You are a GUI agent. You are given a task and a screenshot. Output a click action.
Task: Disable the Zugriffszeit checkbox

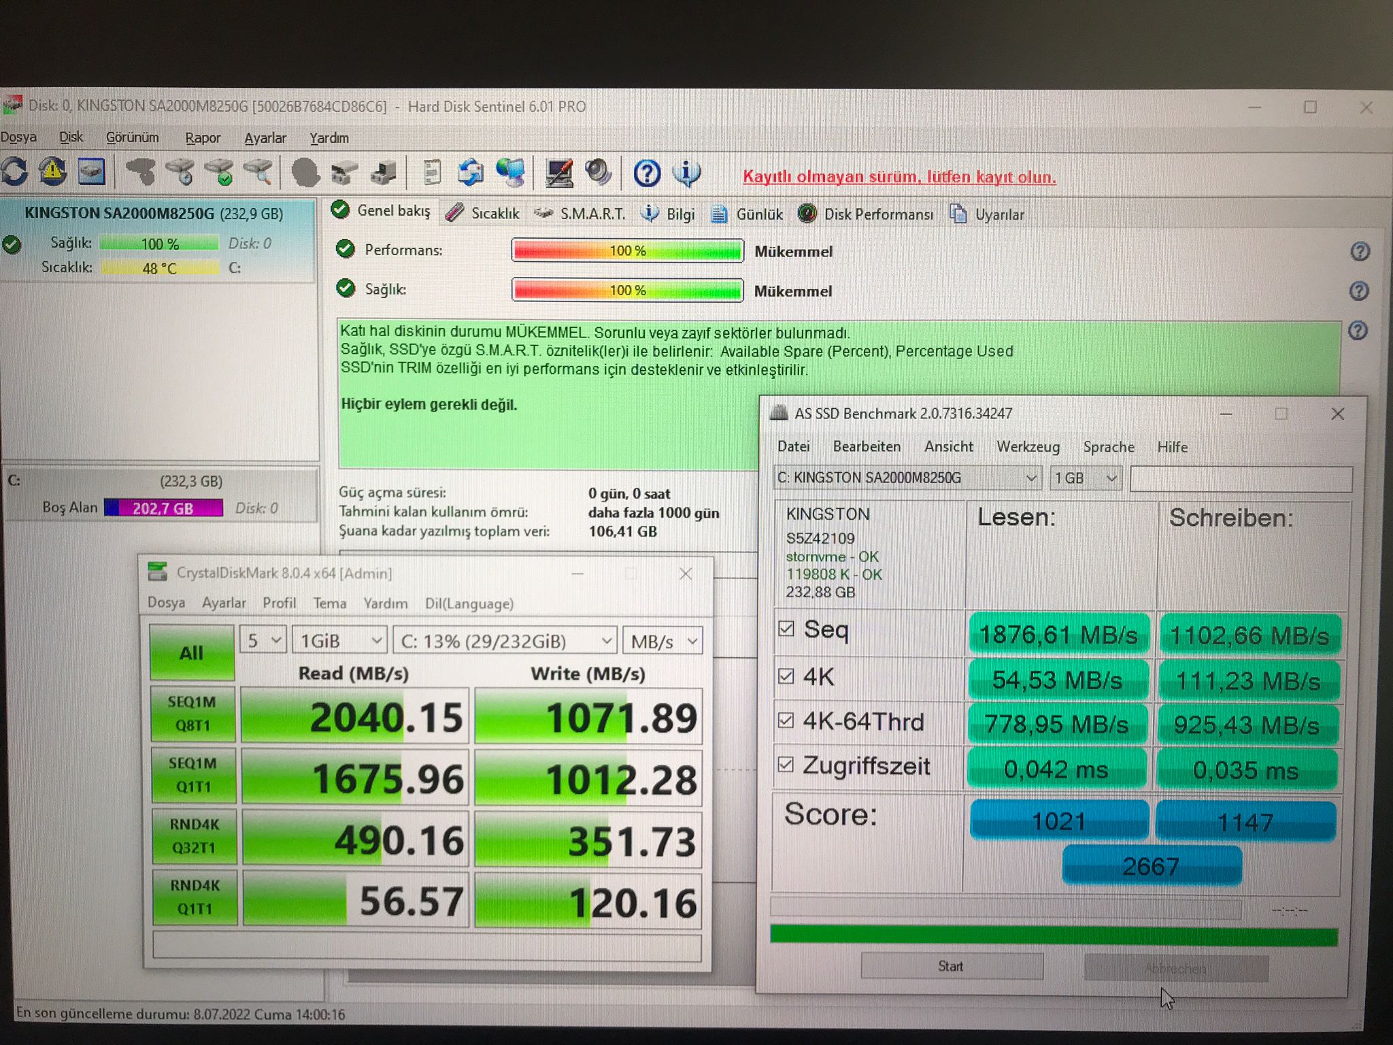click(786, 765)
